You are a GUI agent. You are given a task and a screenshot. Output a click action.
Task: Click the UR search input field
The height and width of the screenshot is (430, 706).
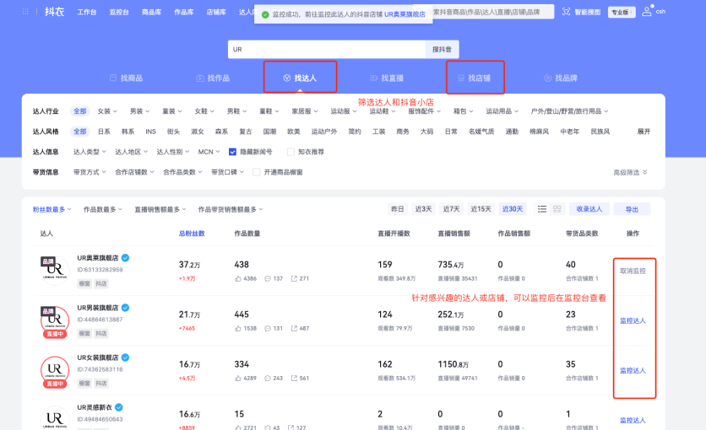[327, 50]
